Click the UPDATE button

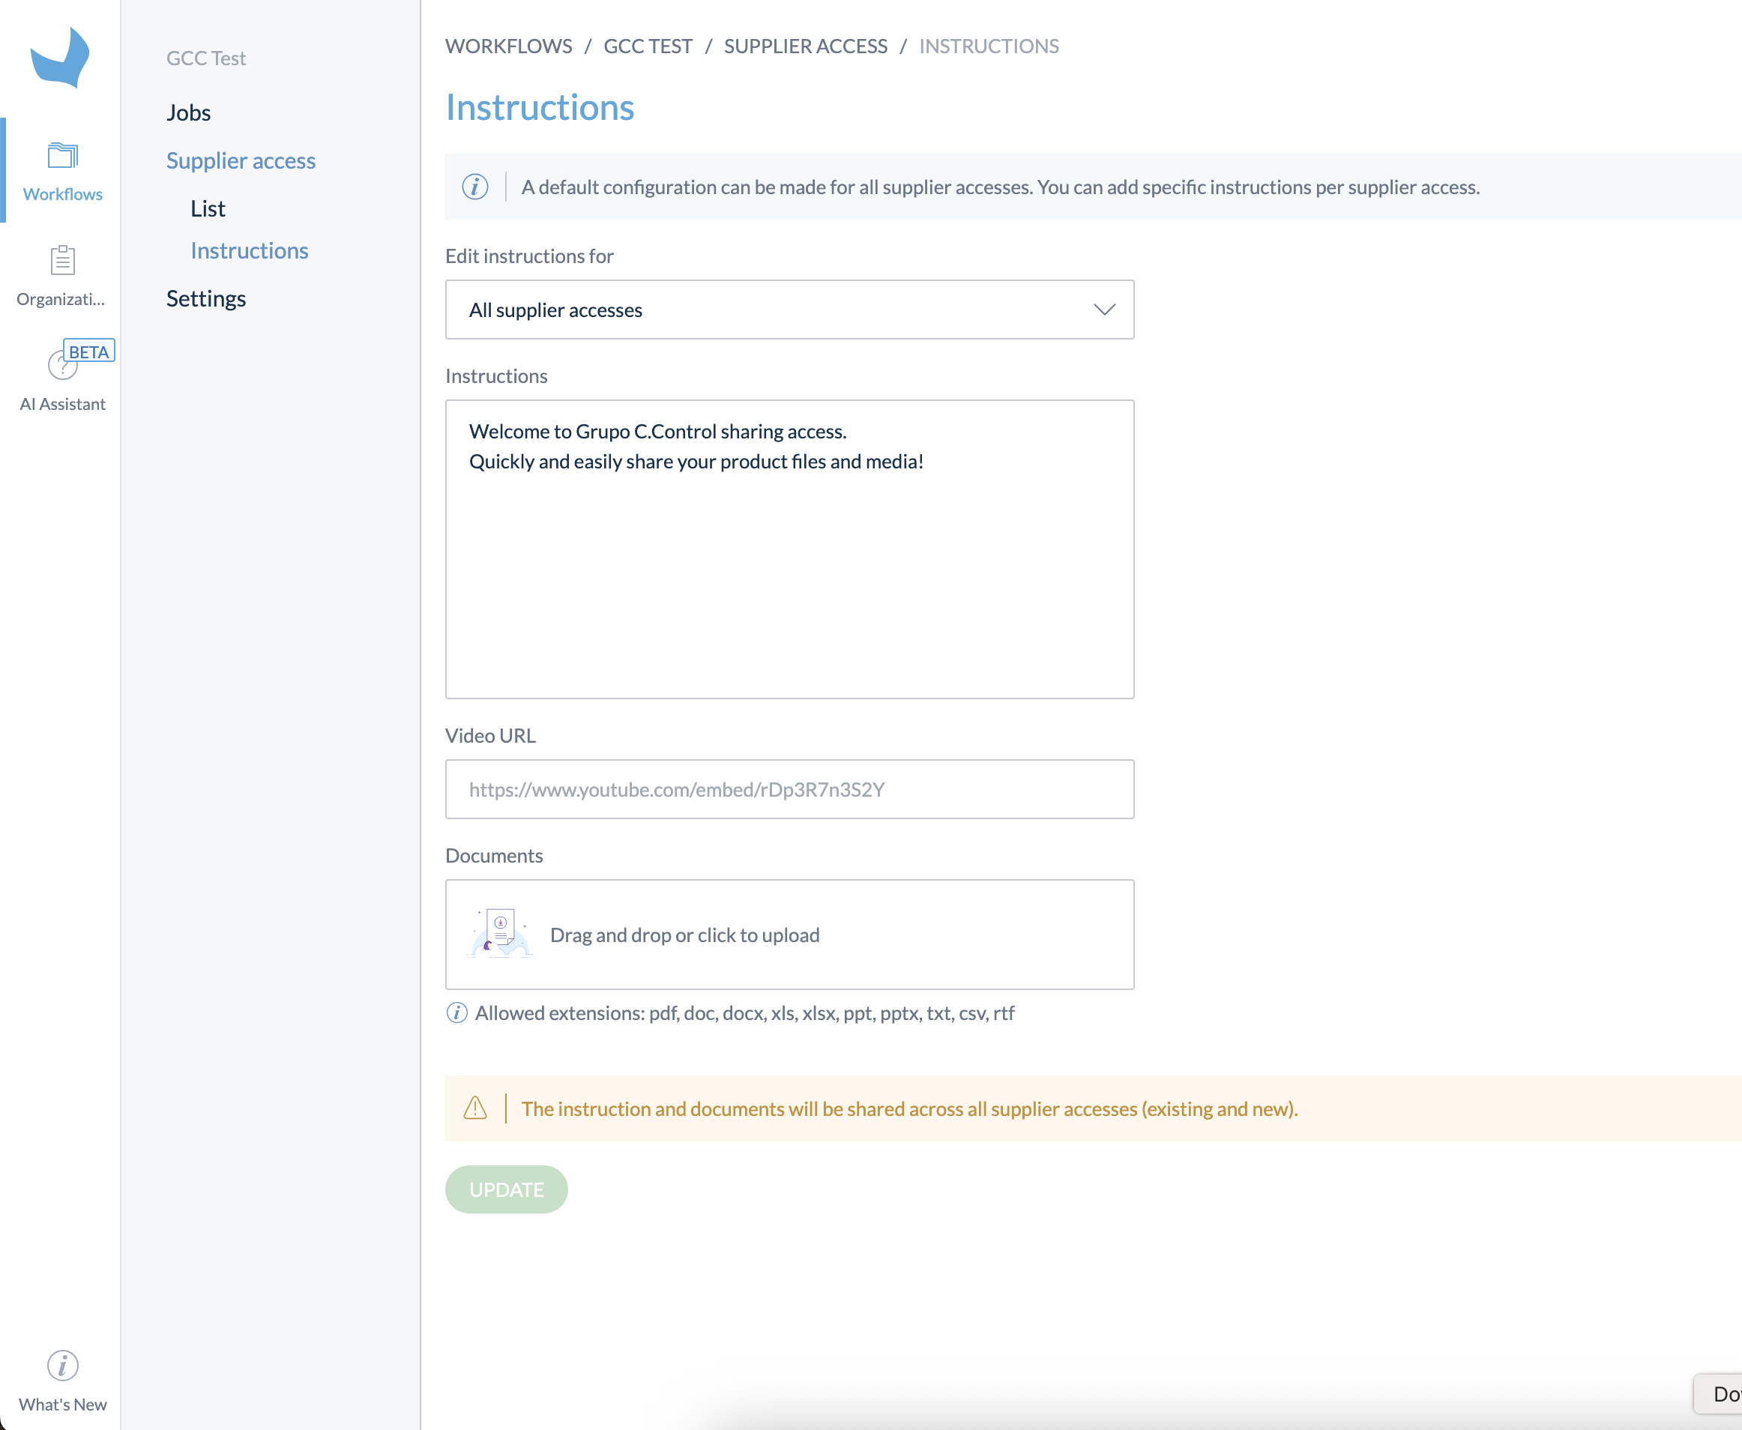click(x=507, y=1189)
